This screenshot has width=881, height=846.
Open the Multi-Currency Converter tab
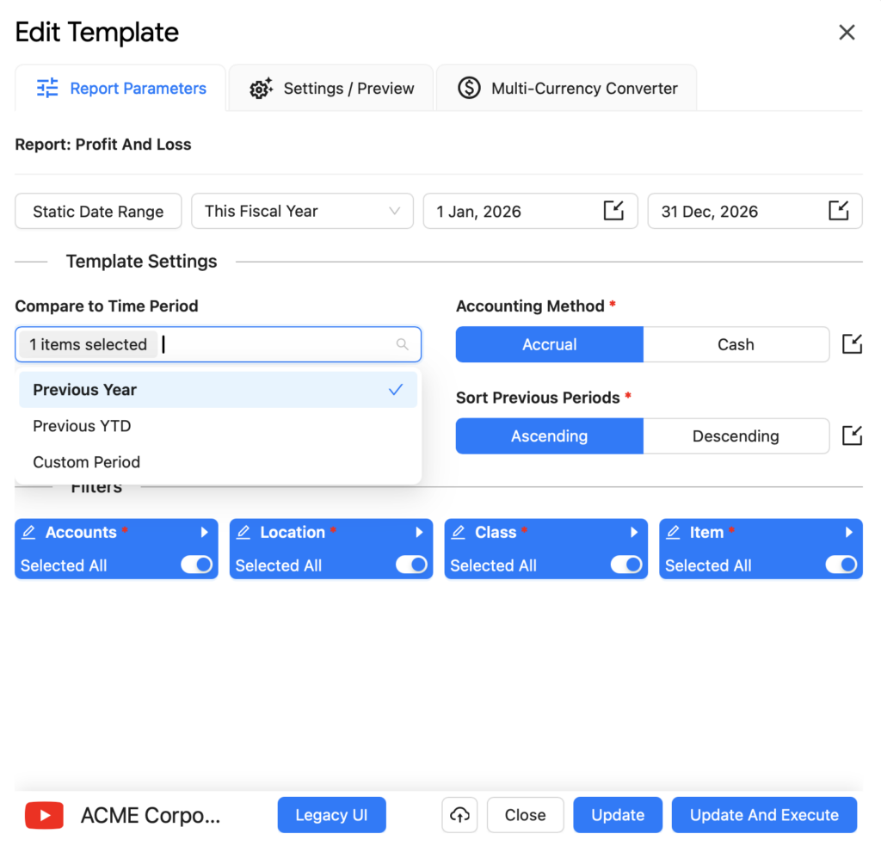coord(567,89)
